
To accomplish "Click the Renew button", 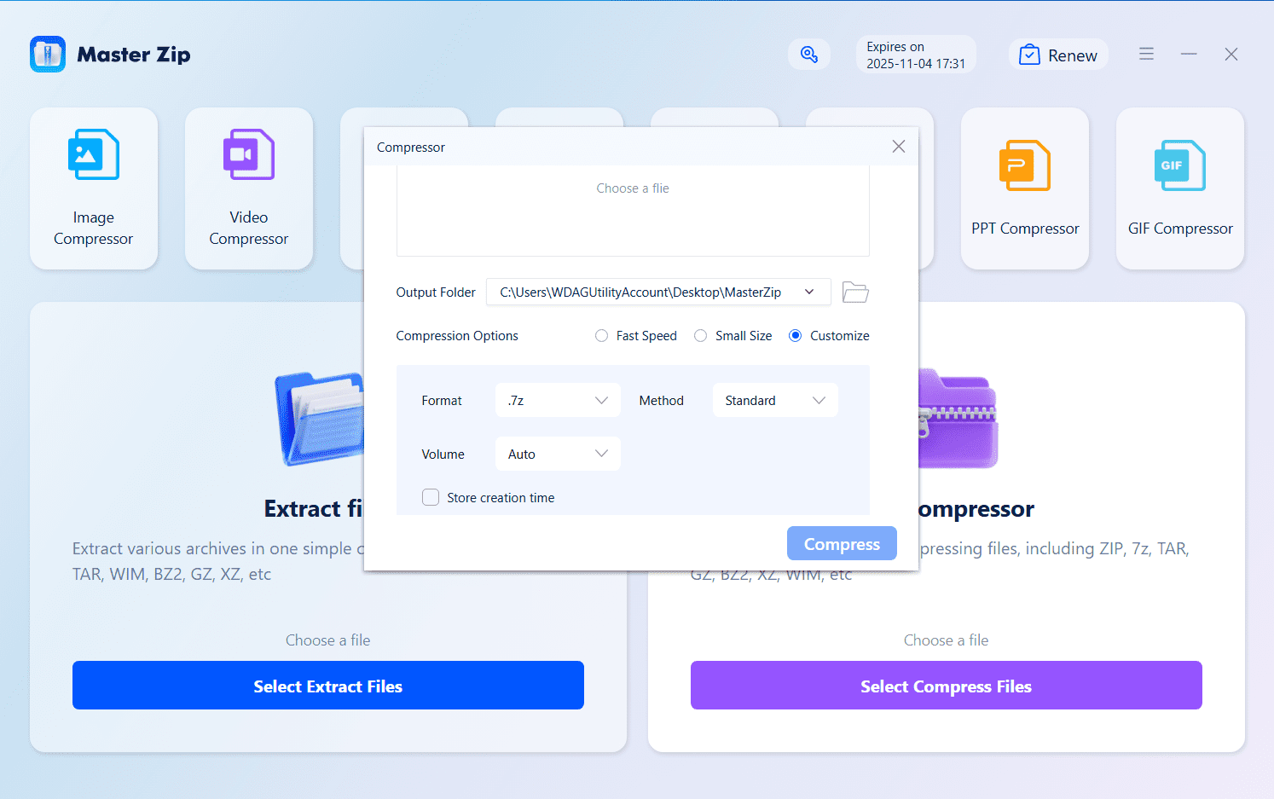I will click(x=1058, y=55).
